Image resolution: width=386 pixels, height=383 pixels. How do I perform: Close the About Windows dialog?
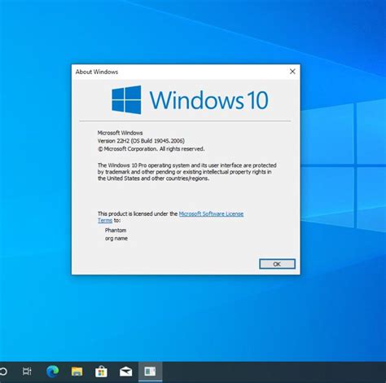click(x=292, y=72)
